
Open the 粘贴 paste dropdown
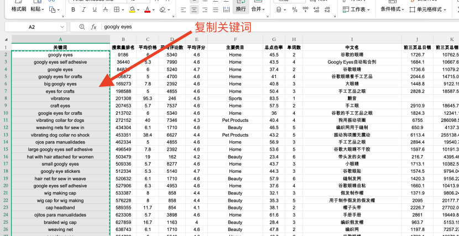point(37,9)
